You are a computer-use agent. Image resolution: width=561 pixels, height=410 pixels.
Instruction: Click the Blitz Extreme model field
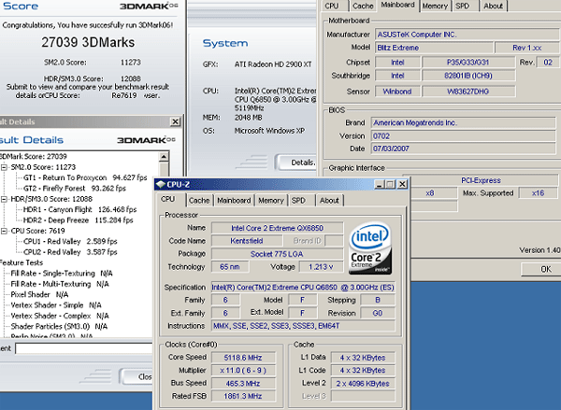pyautogui.click(x=435, y=48)
